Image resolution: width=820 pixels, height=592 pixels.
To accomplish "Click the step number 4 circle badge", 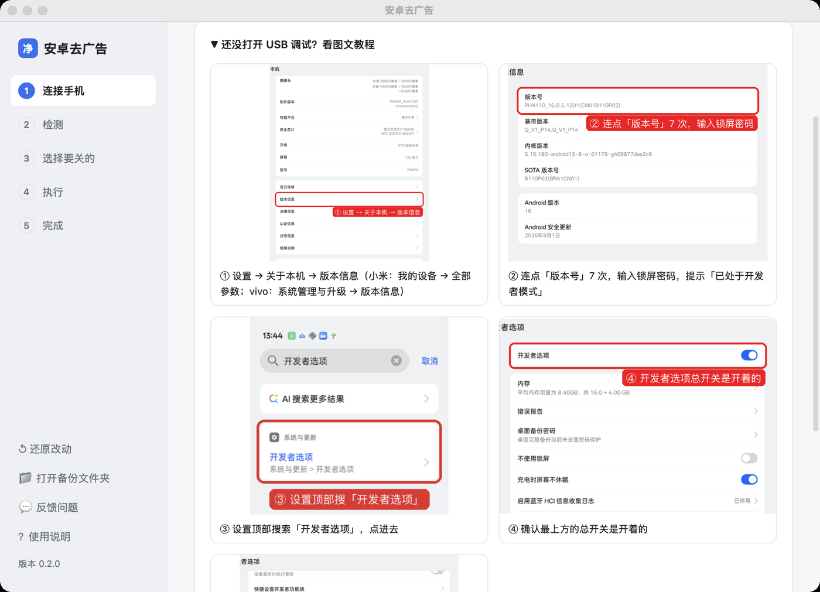I will pyautogui.click(x=26, y=191).
